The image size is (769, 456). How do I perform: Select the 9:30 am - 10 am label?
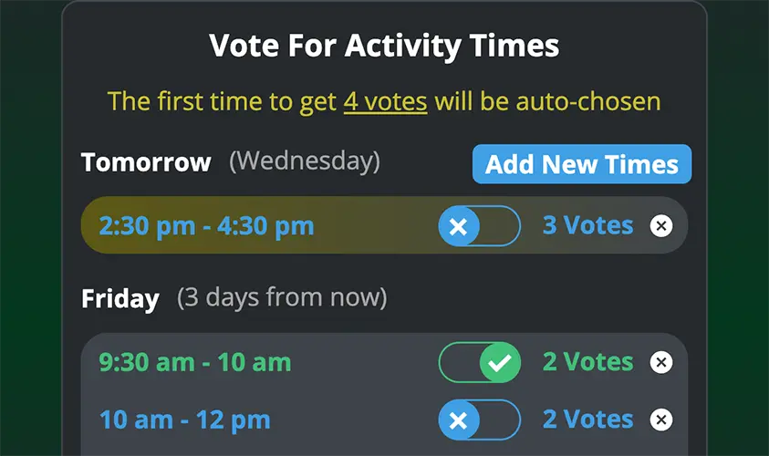coord(195,362)
